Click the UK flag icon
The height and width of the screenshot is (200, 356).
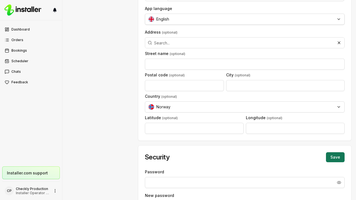click(x=151, y=19)
